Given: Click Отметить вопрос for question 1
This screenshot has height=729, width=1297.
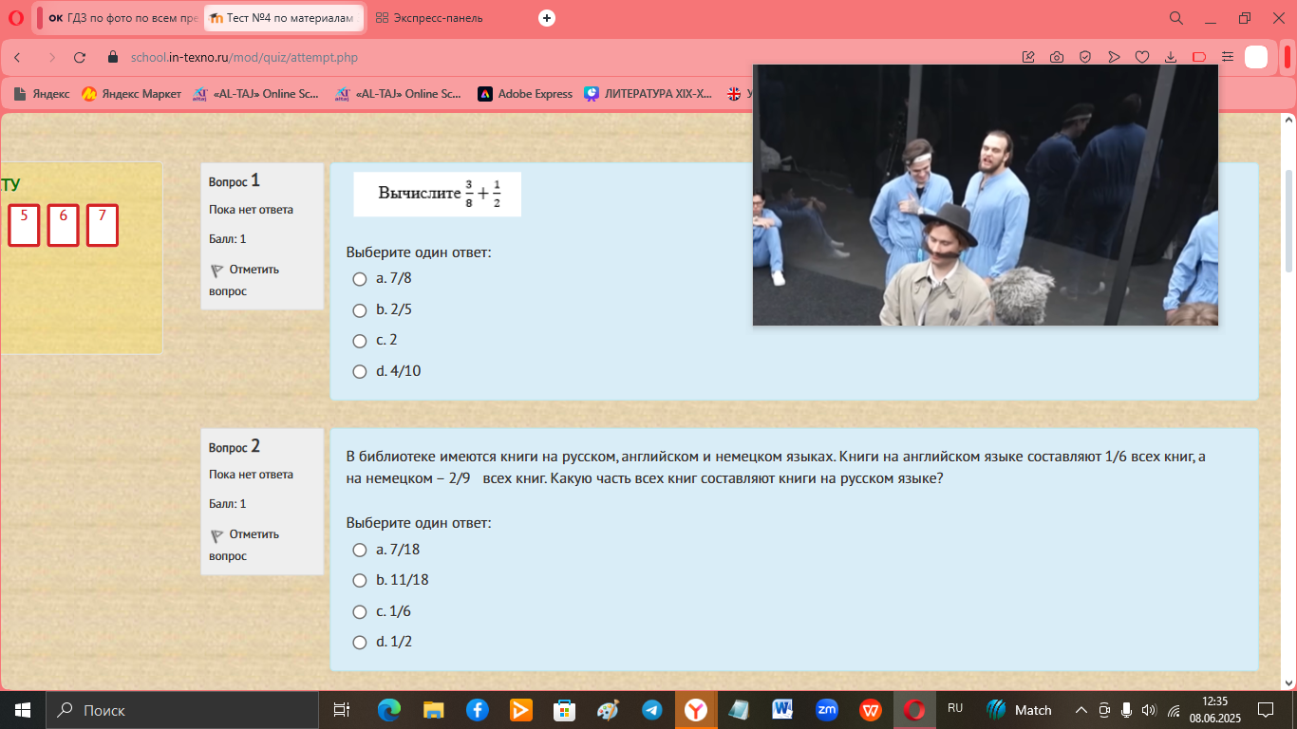Looking at the screenshot, I should click(245, 280).
